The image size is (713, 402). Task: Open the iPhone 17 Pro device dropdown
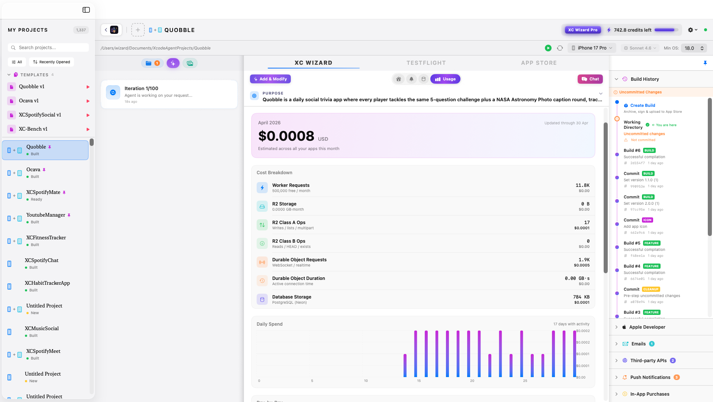coord(592,48)
